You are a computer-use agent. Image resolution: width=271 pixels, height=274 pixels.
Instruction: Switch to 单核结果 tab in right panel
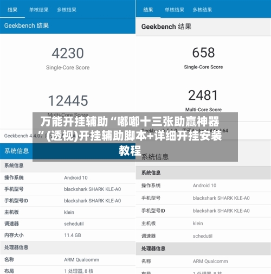coord(175,10)
